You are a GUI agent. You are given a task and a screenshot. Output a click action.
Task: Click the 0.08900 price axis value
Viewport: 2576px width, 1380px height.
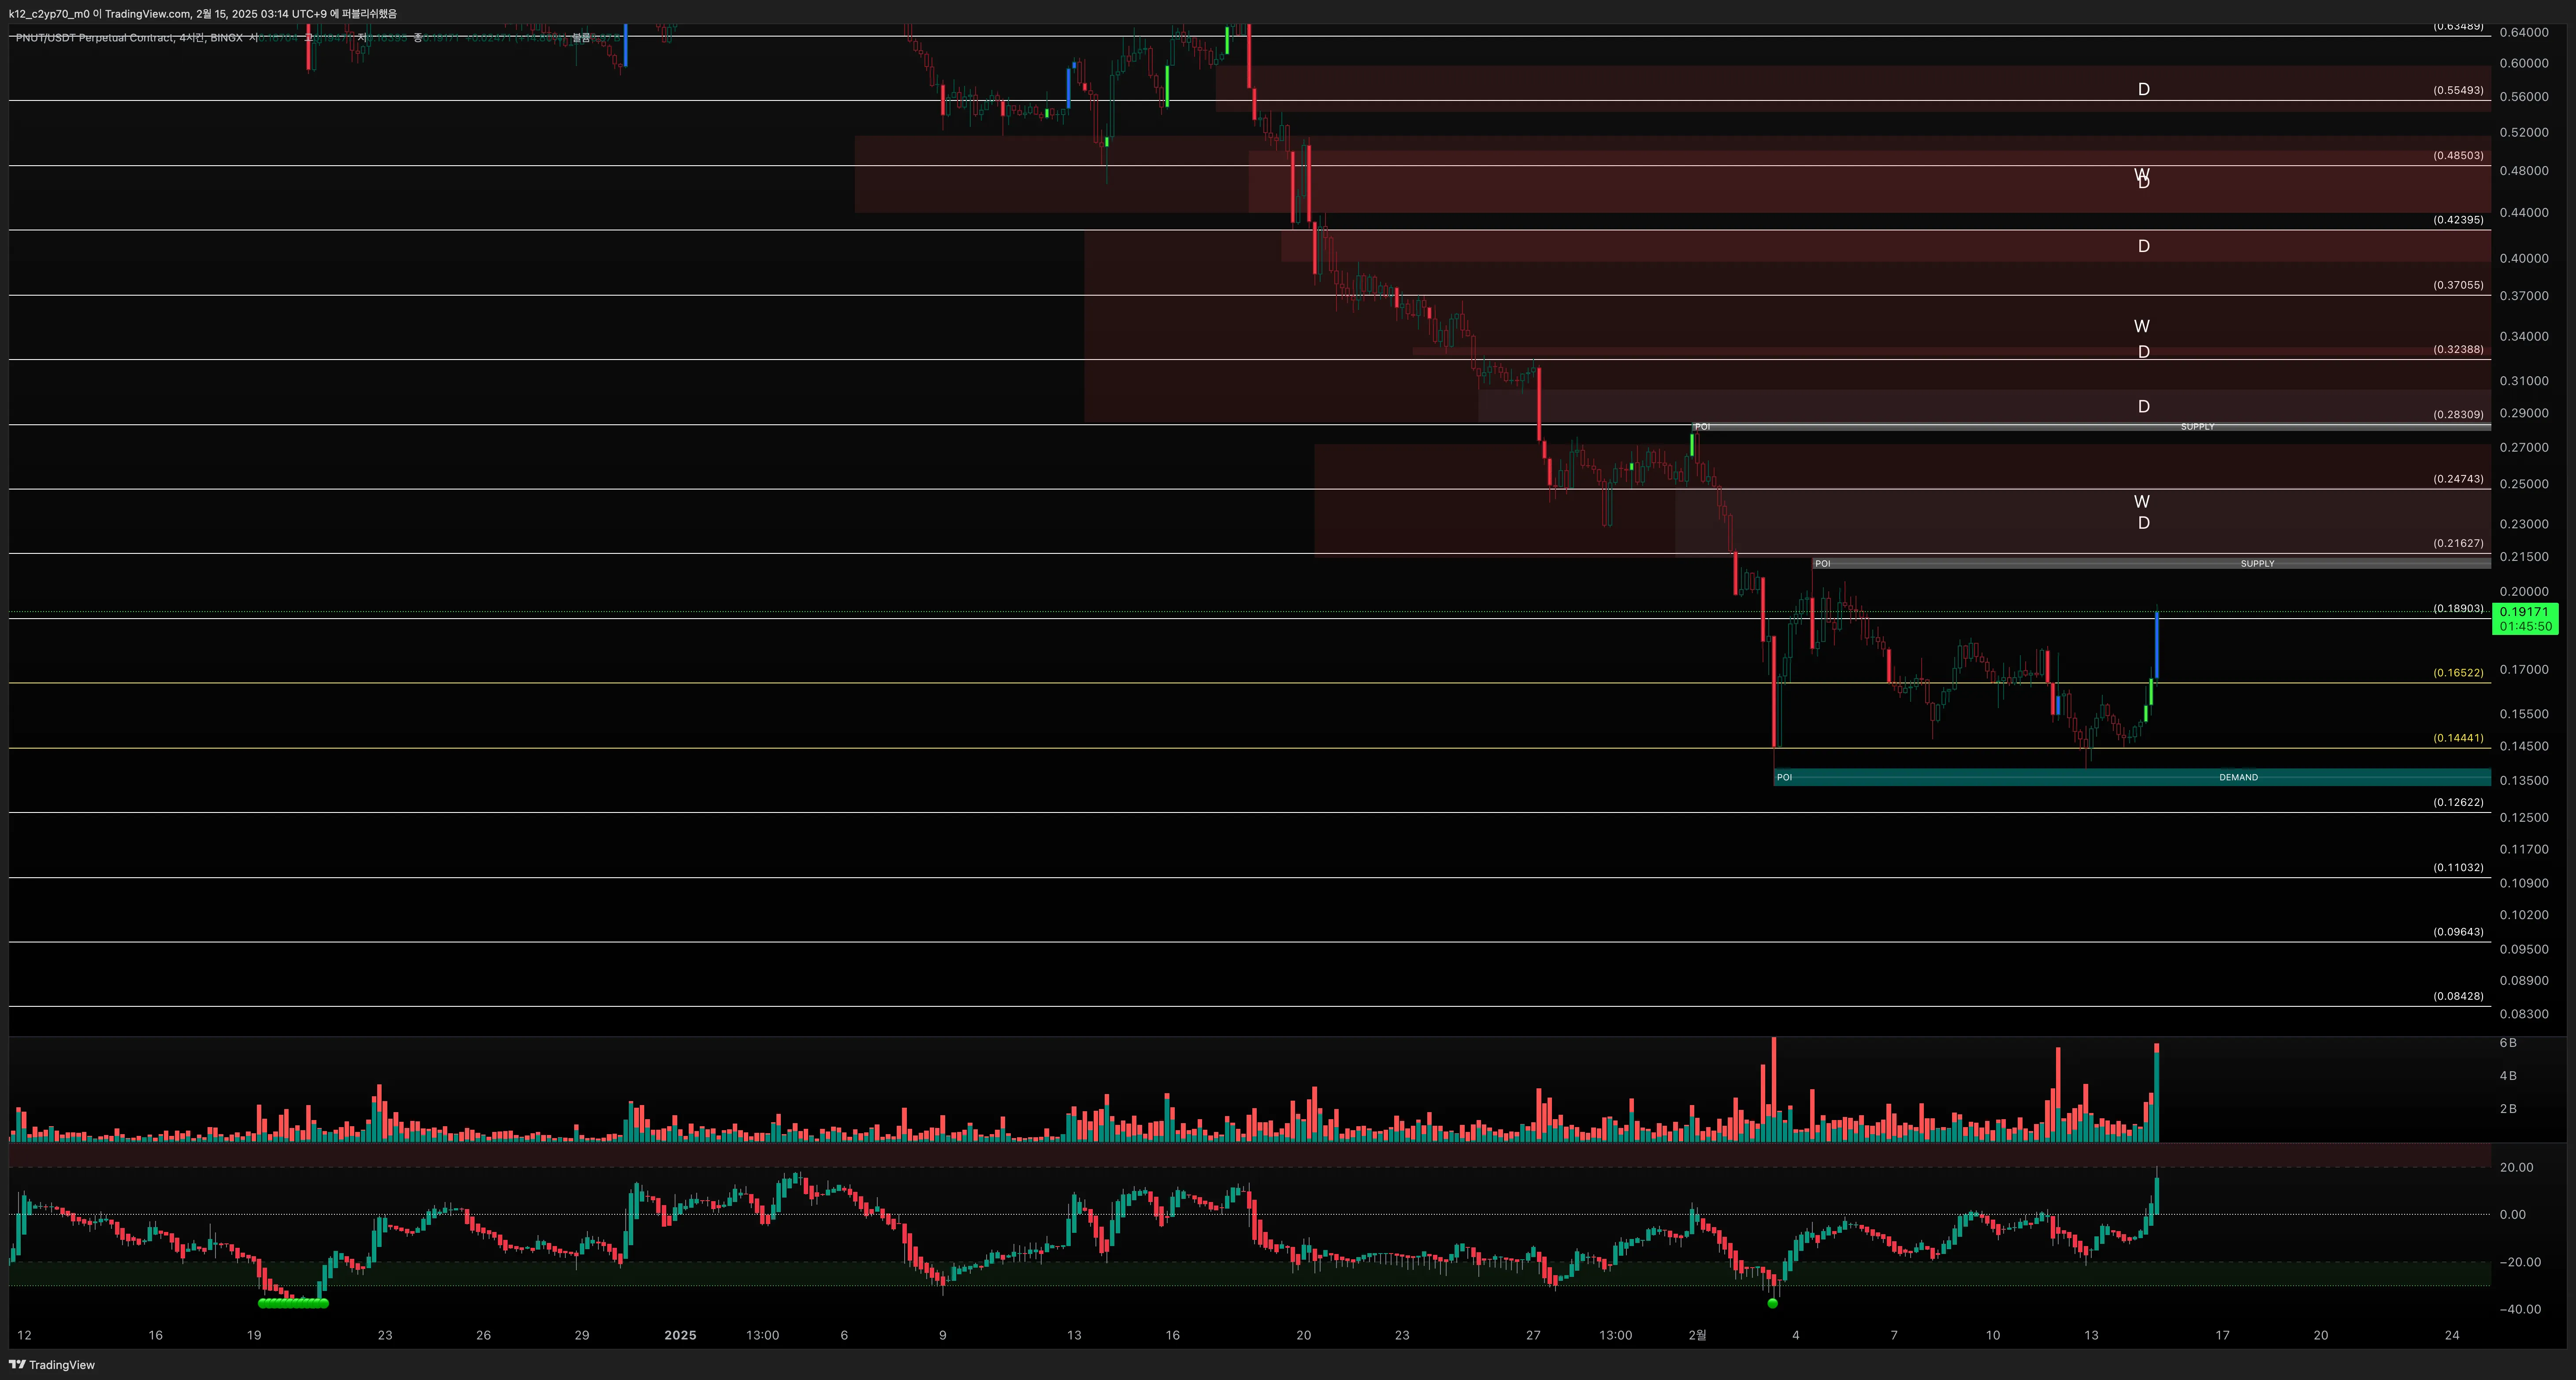[2524, 981]
